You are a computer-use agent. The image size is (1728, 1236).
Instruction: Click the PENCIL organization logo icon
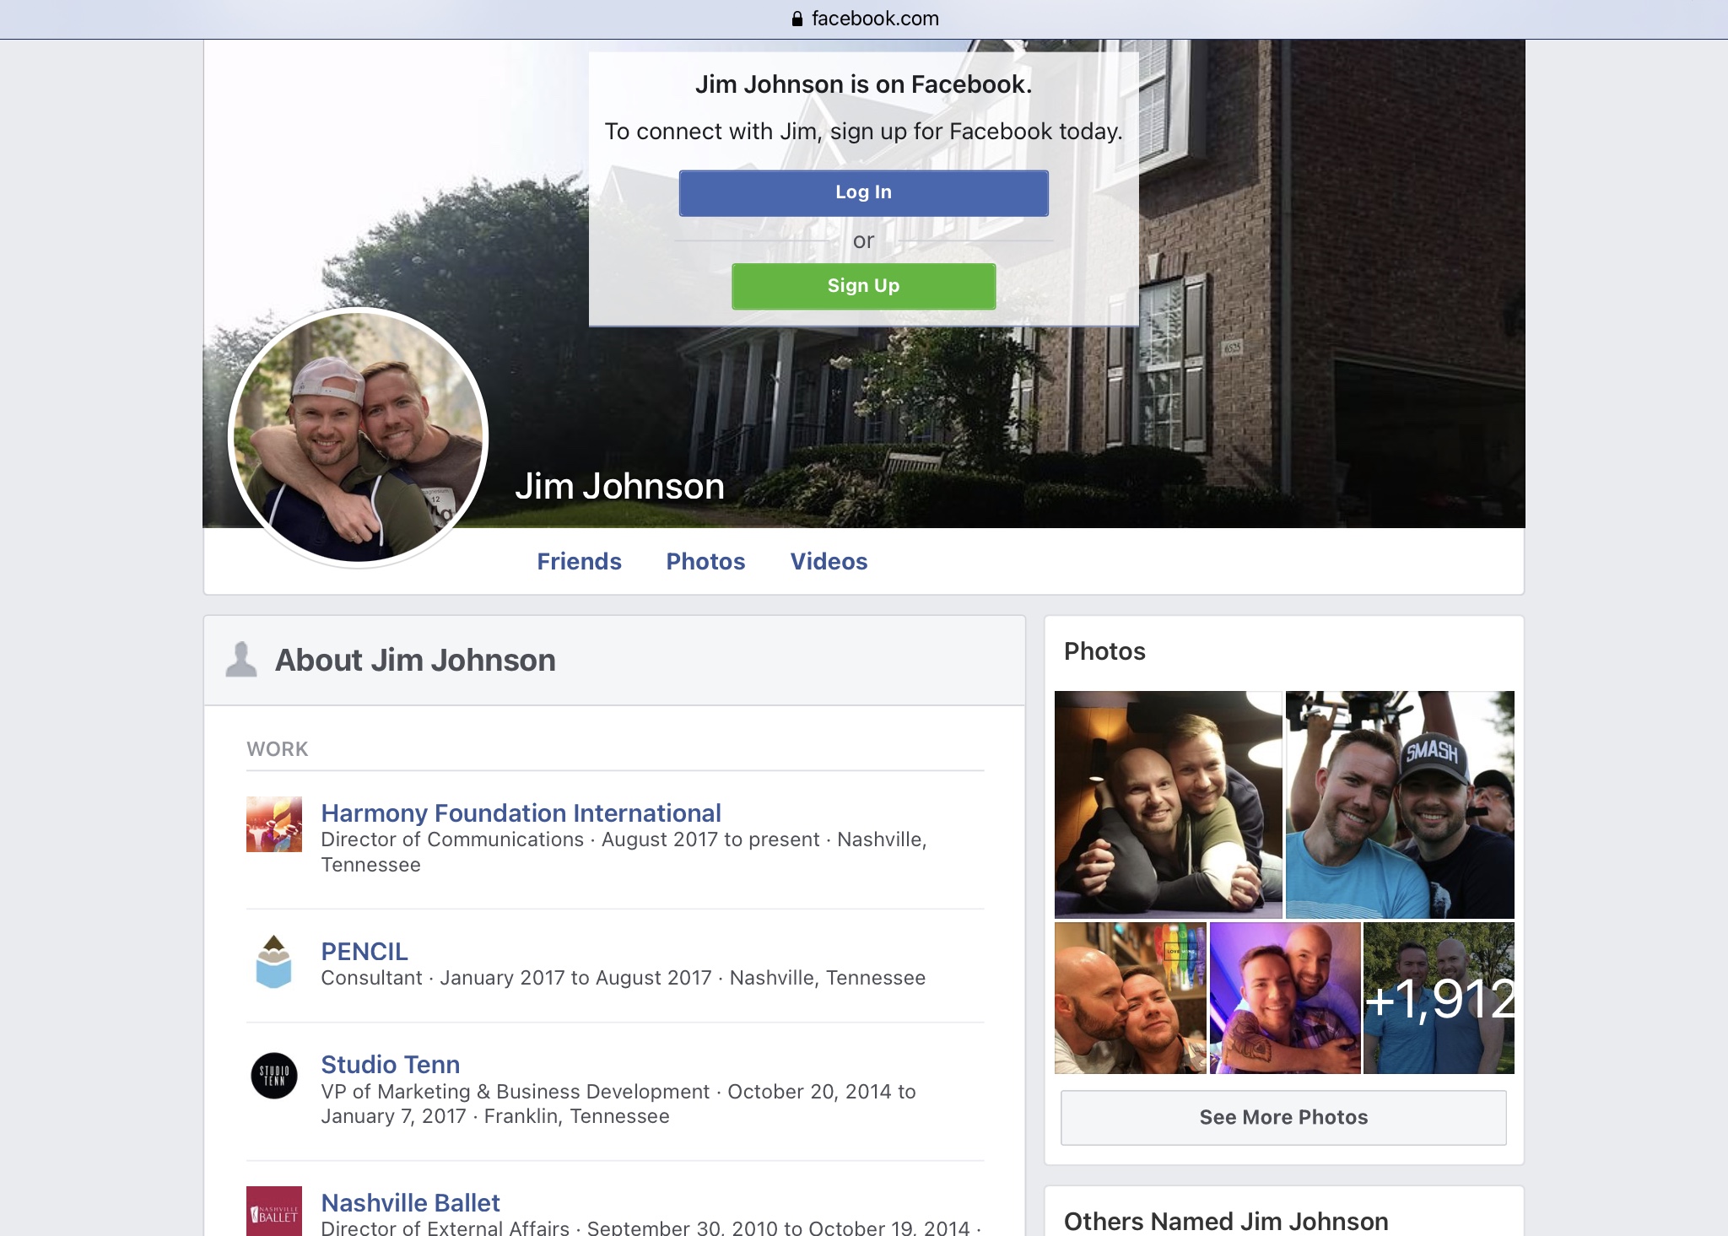(x=273, y=963)
